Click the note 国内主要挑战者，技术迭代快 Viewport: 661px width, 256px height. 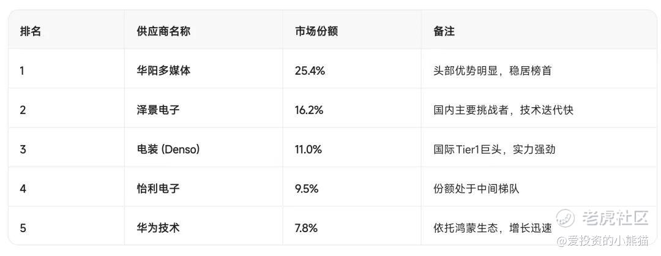(503, 110)
